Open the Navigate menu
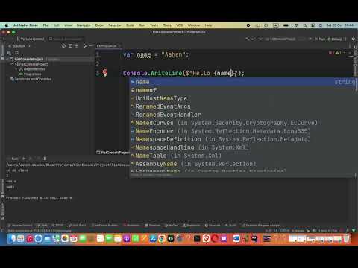 tap(84, 25)
